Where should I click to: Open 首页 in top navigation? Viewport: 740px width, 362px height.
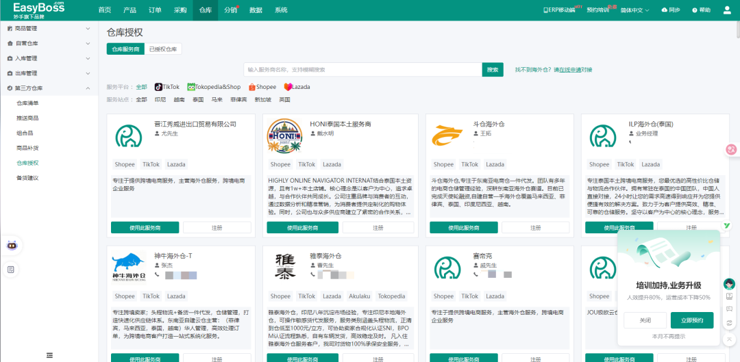tap(105, 10)
